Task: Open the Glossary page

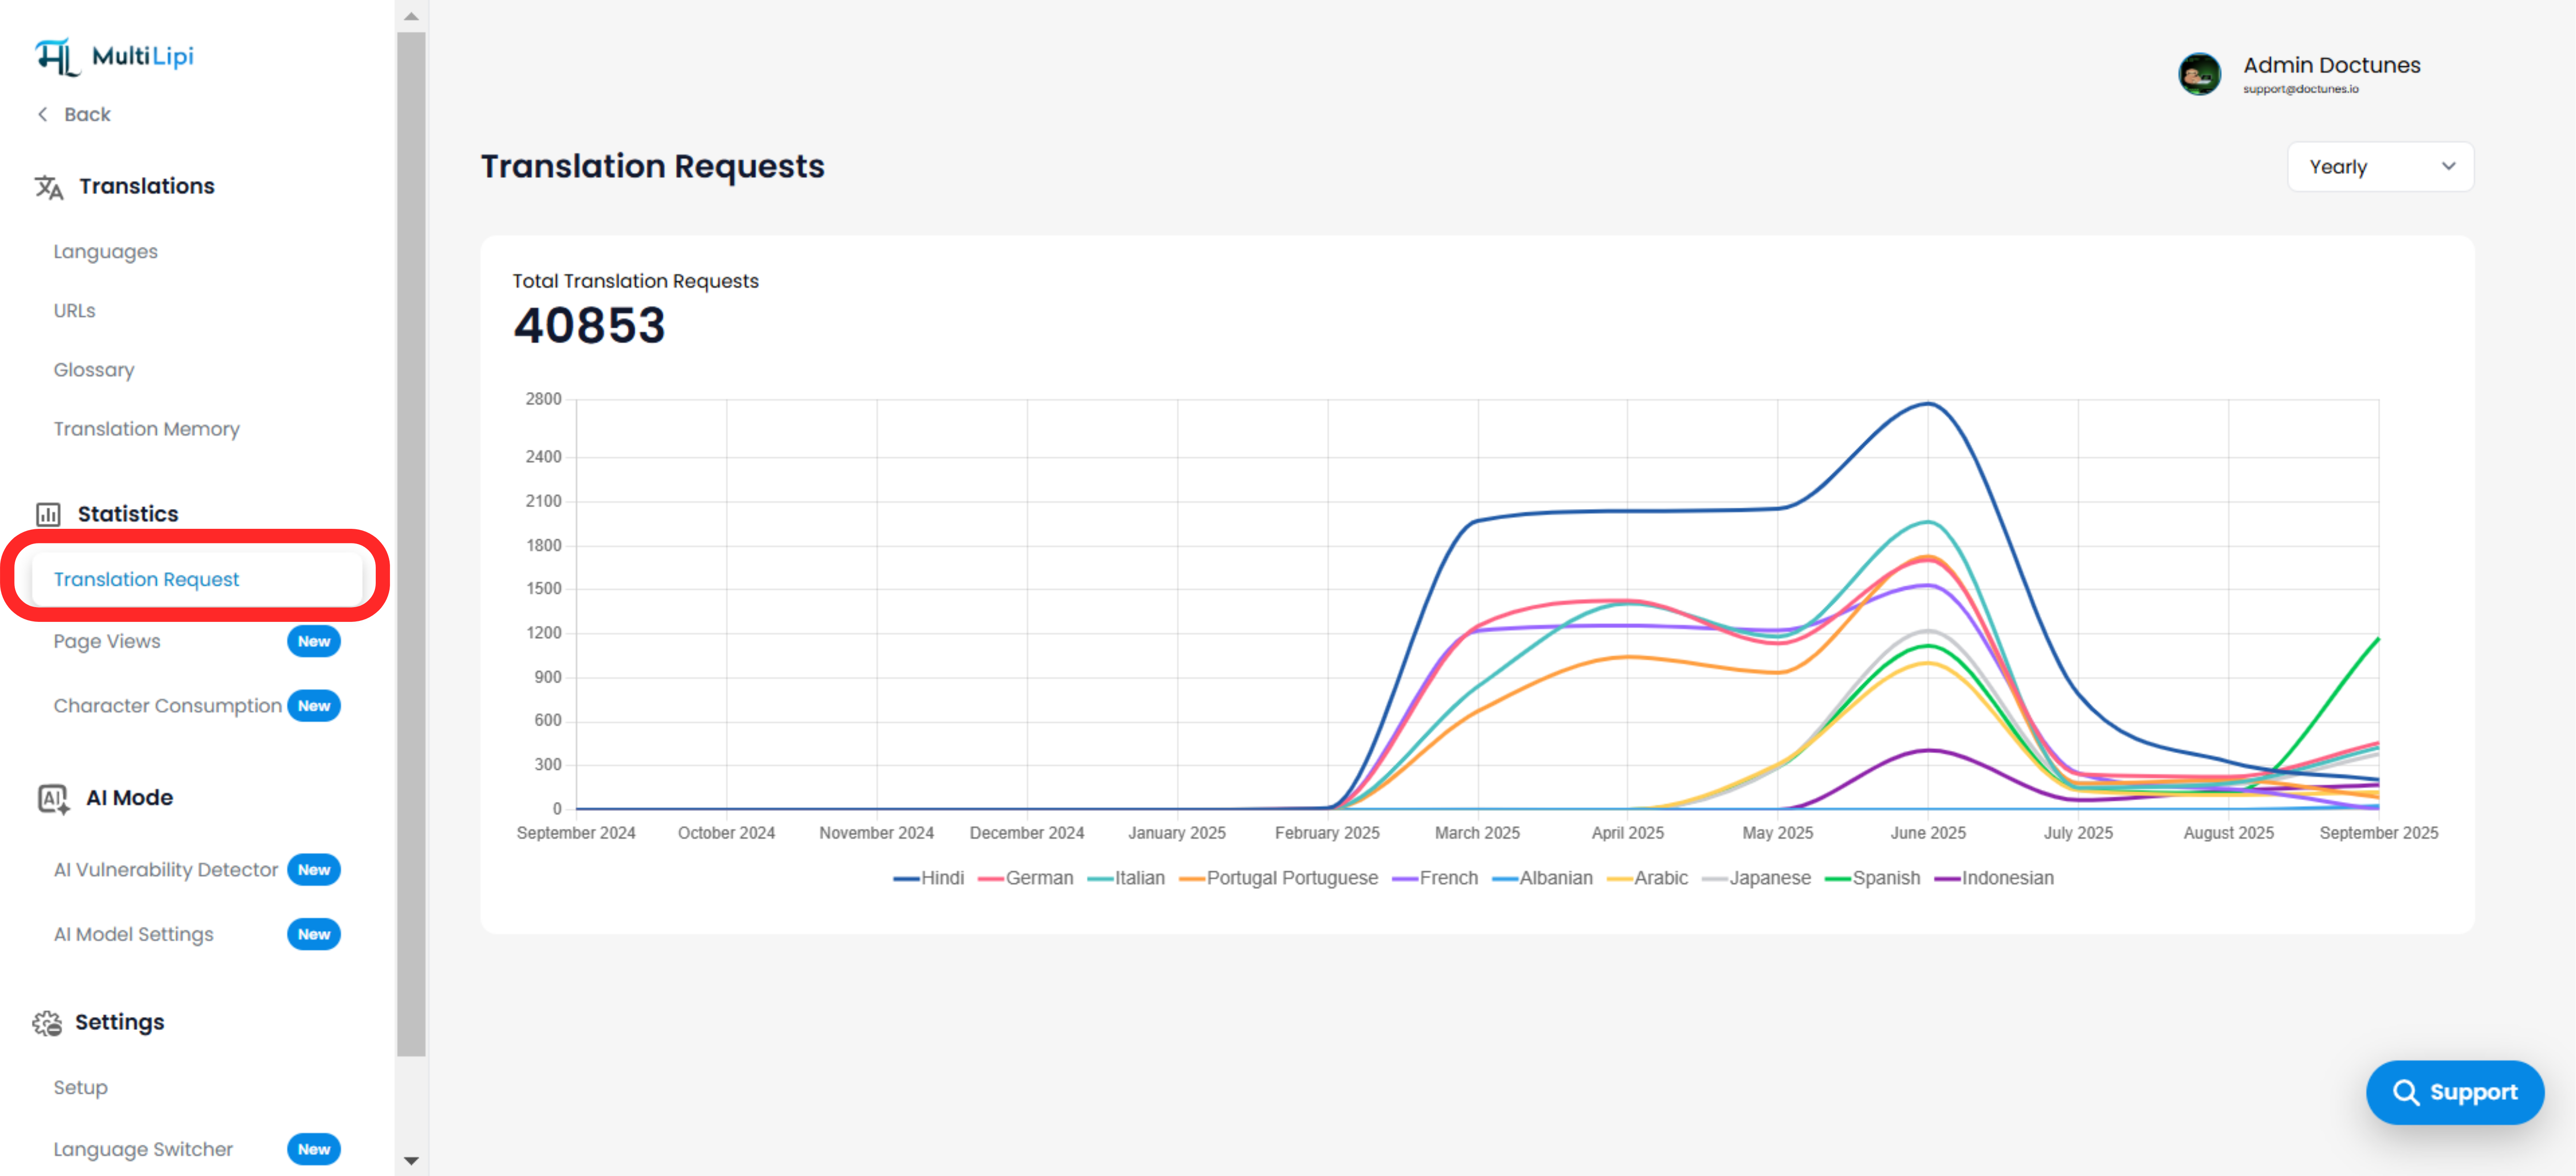Action: pos(94,370)
